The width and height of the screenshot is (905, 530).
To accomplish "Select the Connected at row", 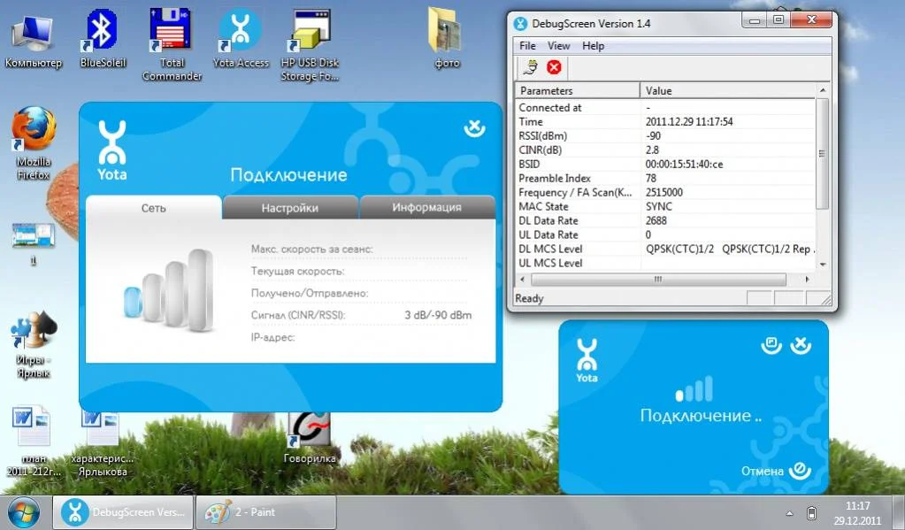I will (665, 107).
